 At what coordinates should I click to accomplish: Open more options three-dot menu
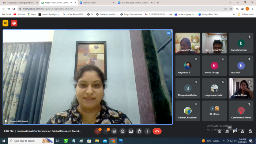147,131
